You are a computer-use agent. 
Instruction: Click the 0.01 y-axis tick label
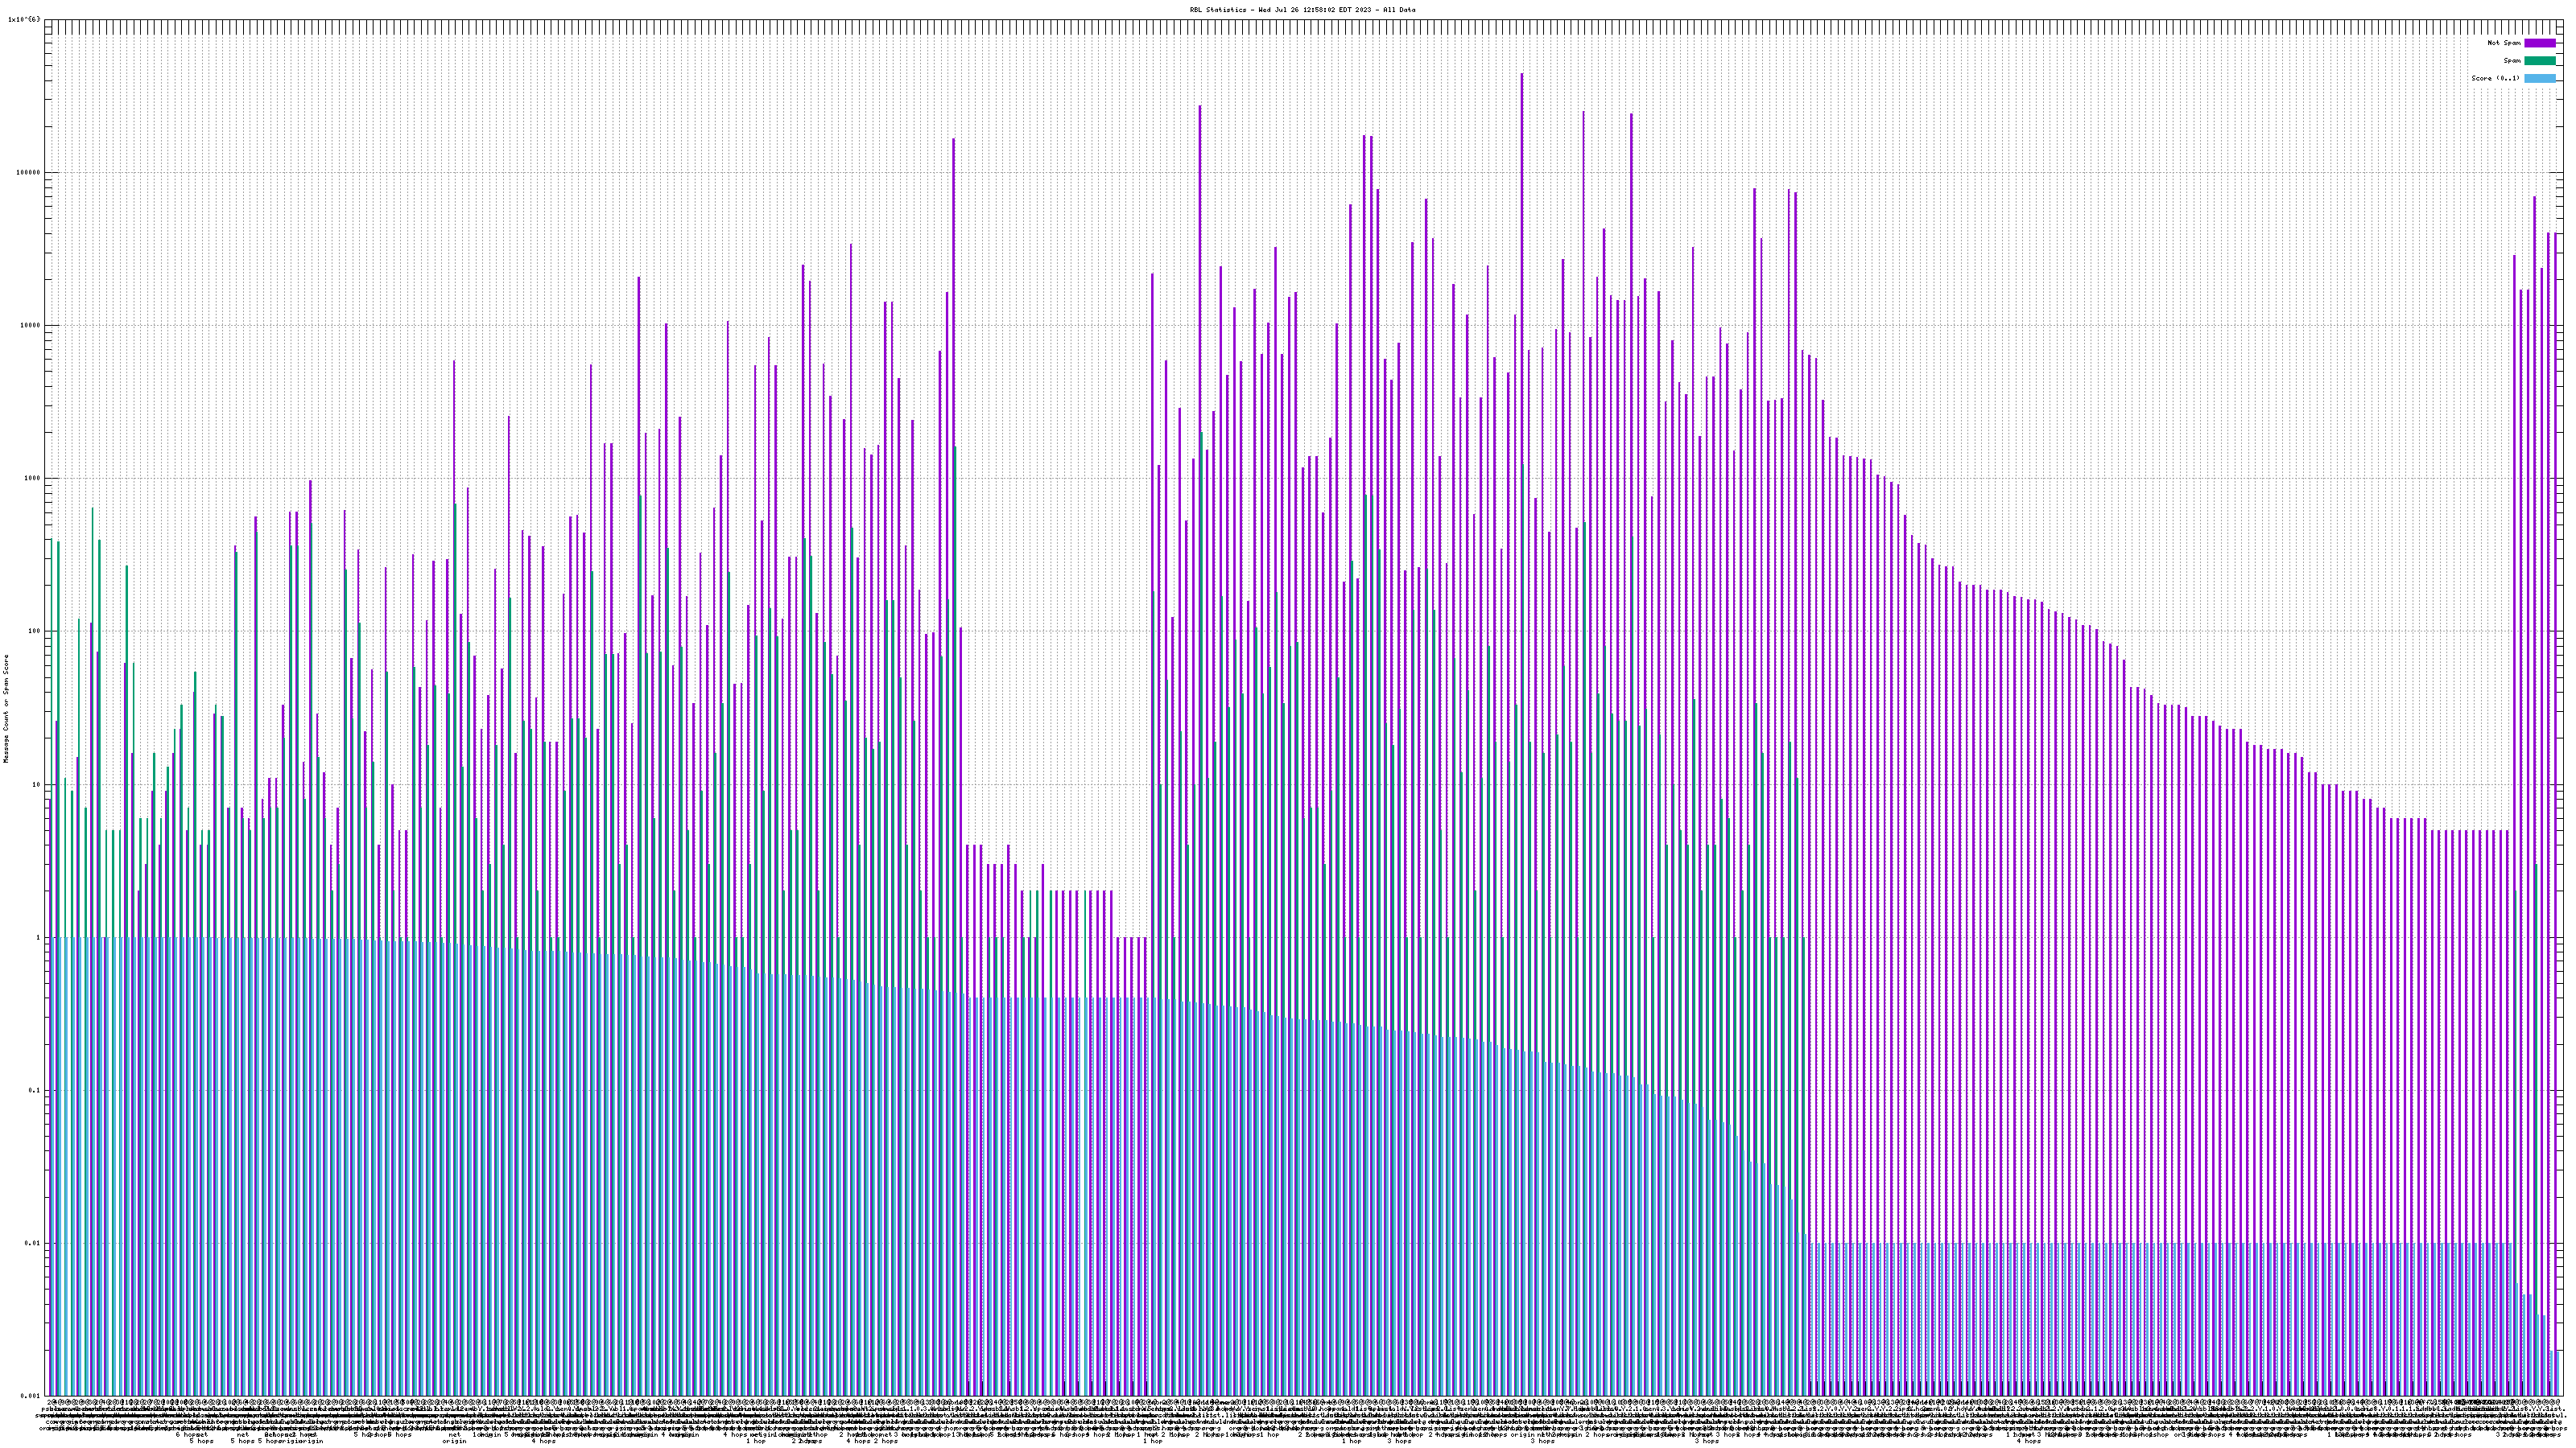(x=33, y=1243)
